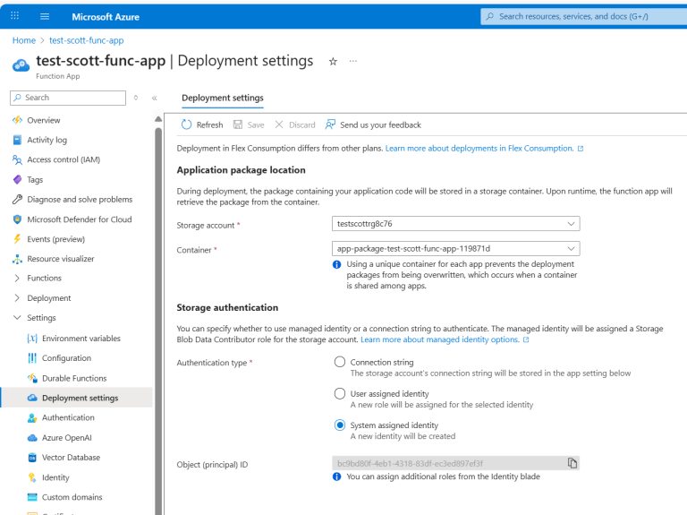687x515 pixels.
Task: Click the Diagnose and solve problems wrench icon
Action: point(17,199)
